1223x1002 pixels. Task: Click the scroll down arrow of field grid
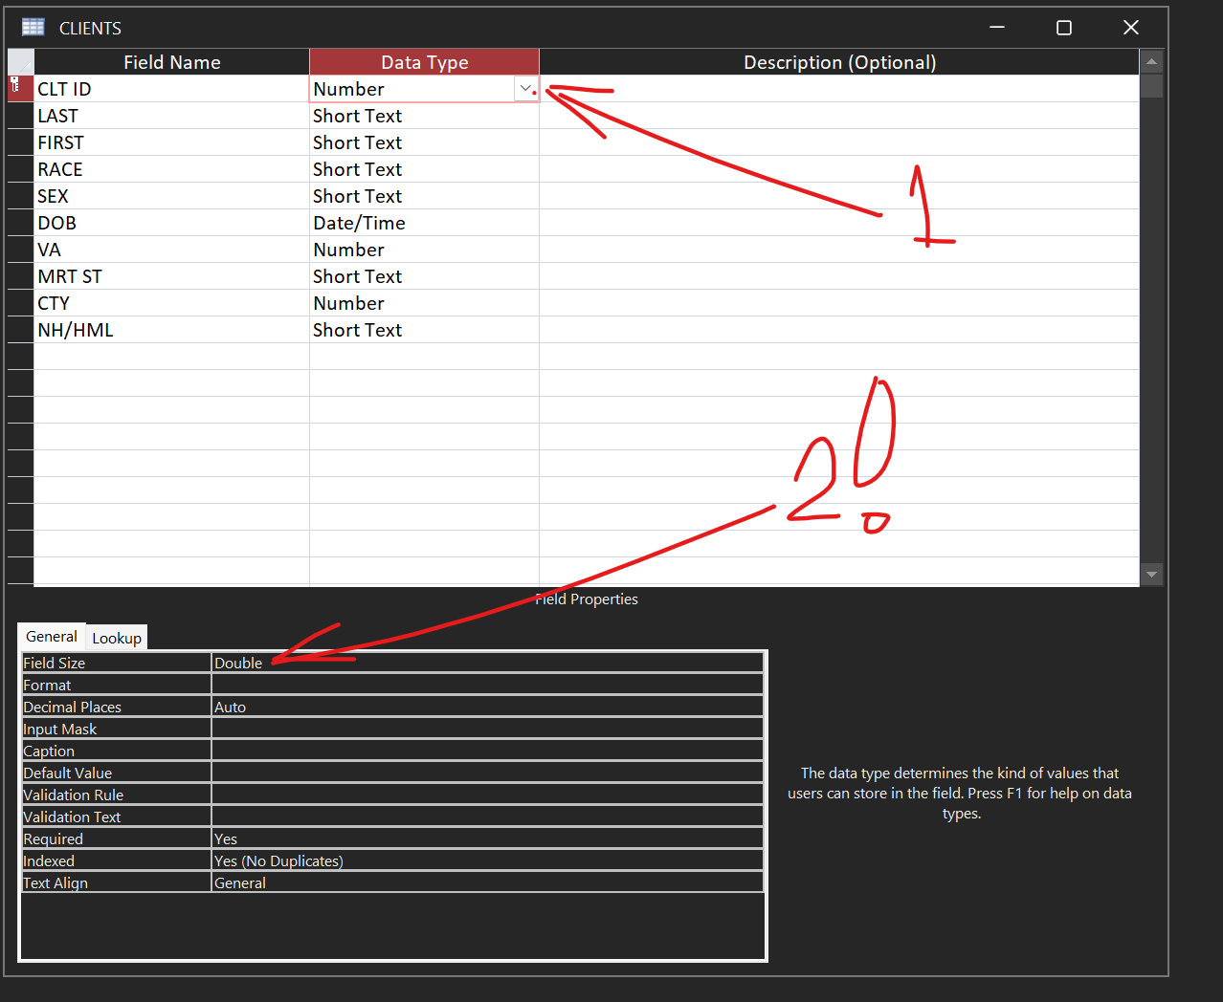coord(1151,575)
